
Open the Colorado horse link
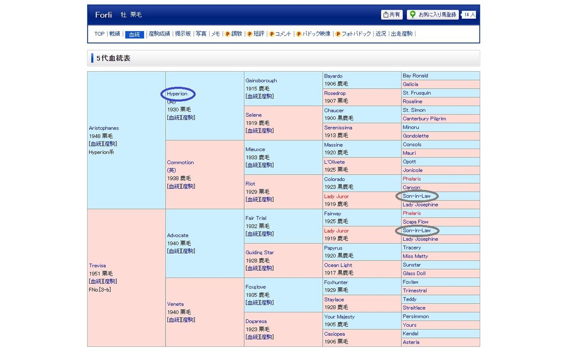334,179
